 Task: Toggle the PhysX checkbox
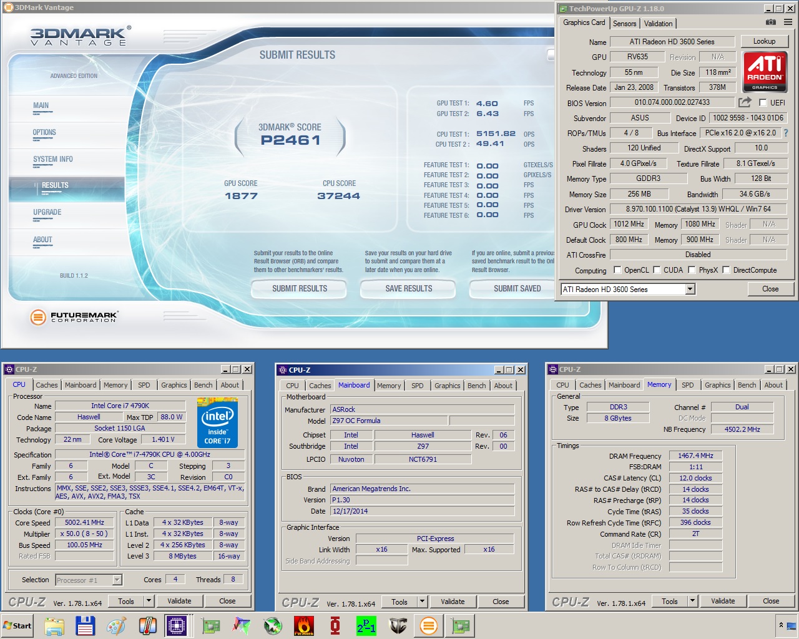click(x=692, y=270)
